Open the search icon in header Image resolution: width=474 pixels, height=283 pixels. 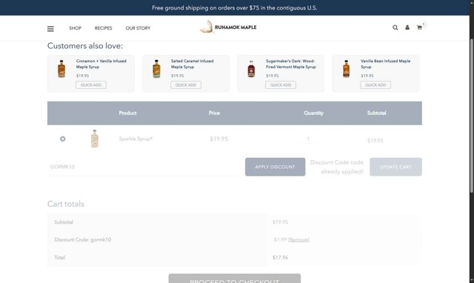395,27
